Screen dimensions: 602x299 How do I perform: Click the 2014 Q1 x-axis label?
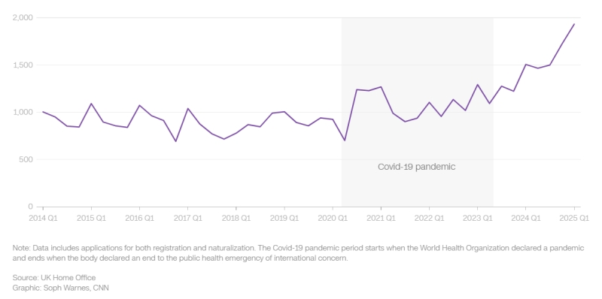(x=43, y=218)
